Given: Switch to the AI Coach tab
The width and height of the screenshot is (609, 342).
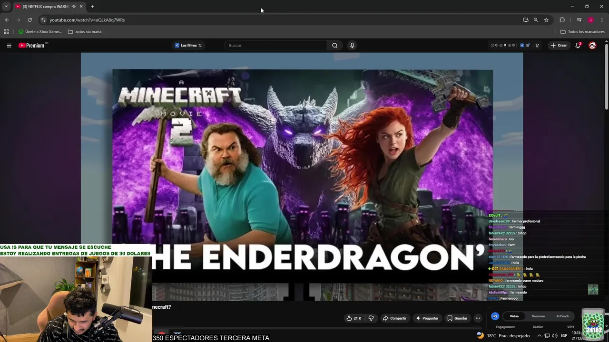Looking at the screenshot, I should click(x=562, y=316).
